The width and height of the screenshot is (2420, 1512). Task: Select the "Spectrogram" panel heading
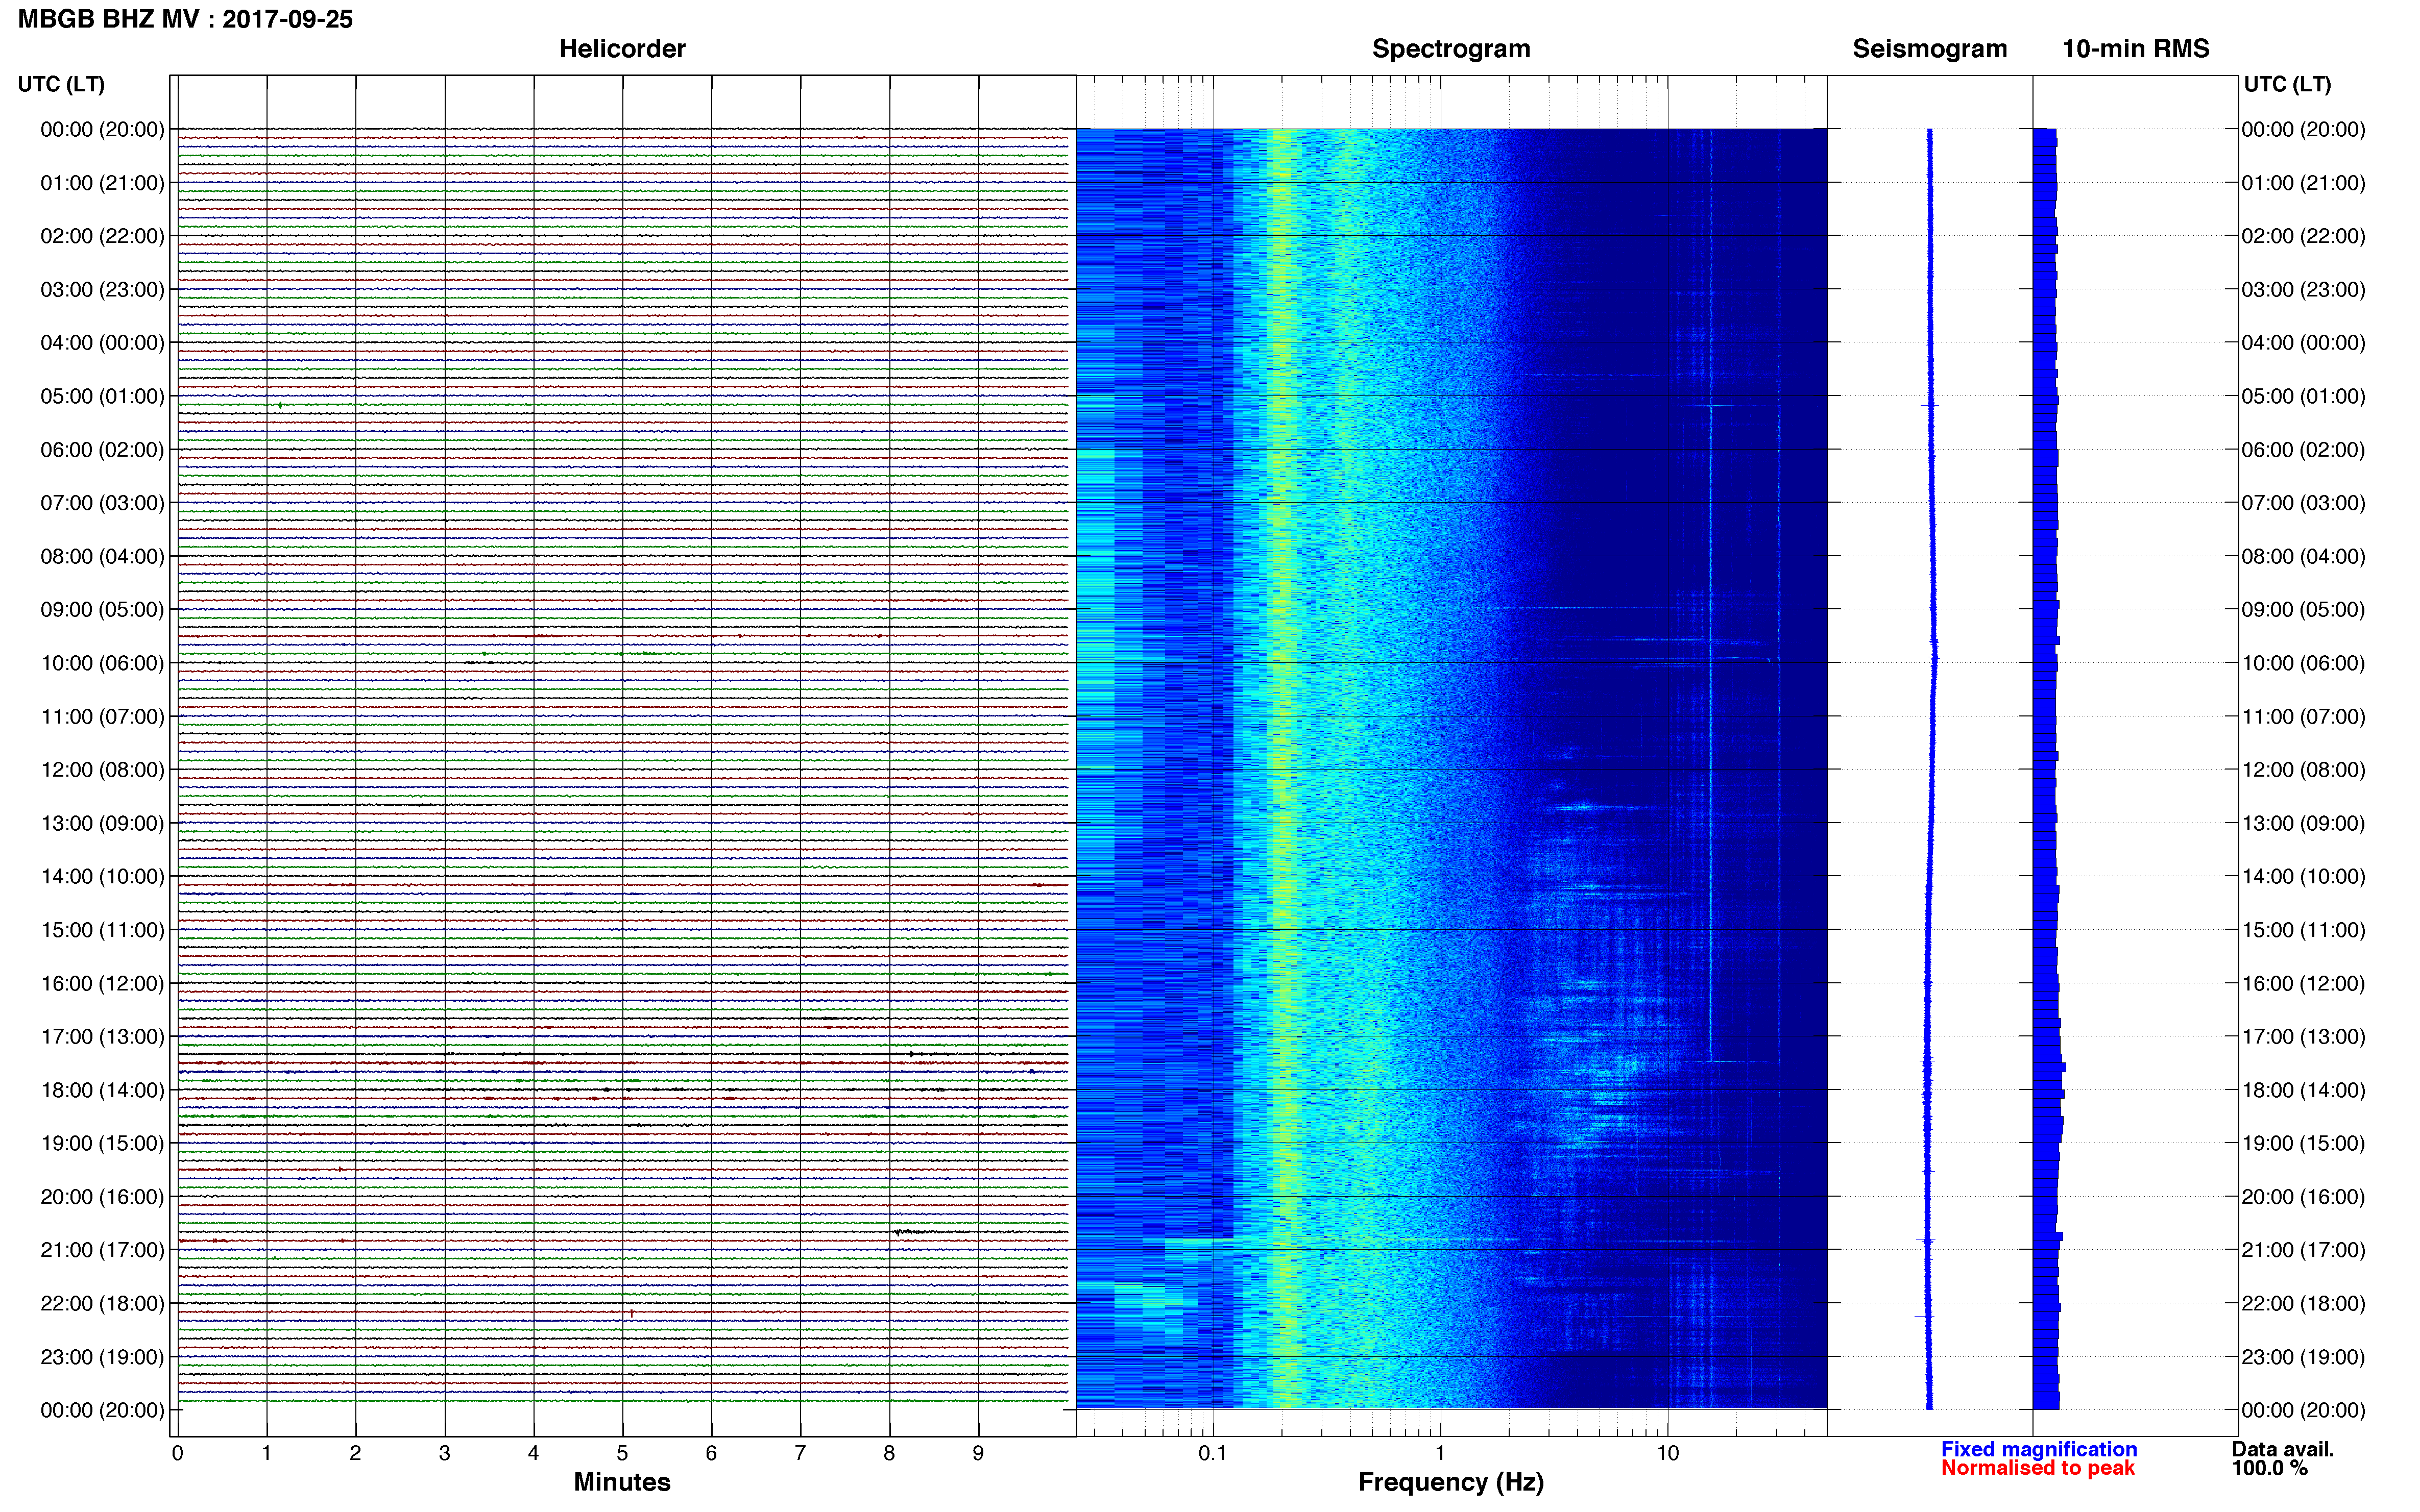(x=1450, y=49)
